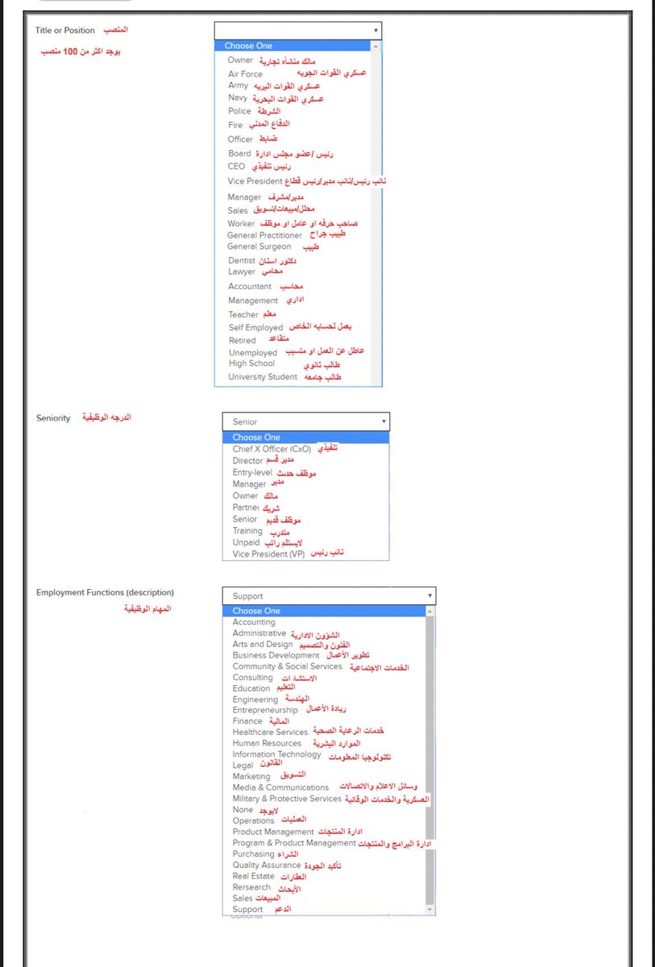Viewport: 655px width, 967px height.
Task: Click scrollbar up arrow in functions list
Action: tap(430, 610)
